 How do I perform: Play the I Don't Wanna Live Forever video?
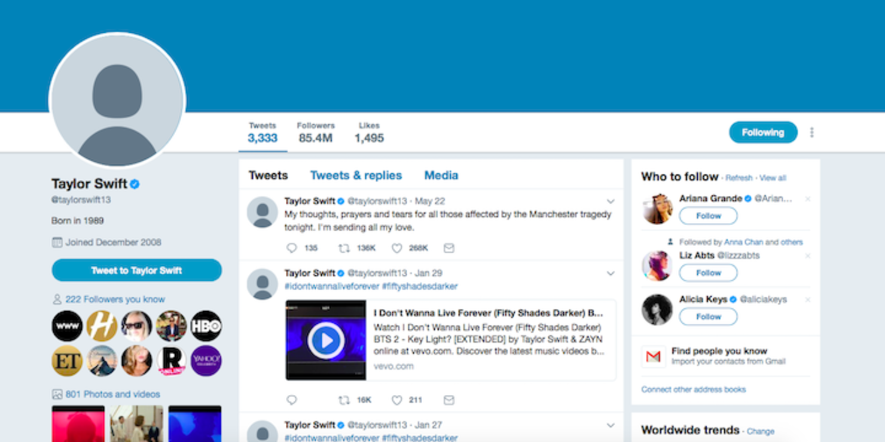[326, 340]
